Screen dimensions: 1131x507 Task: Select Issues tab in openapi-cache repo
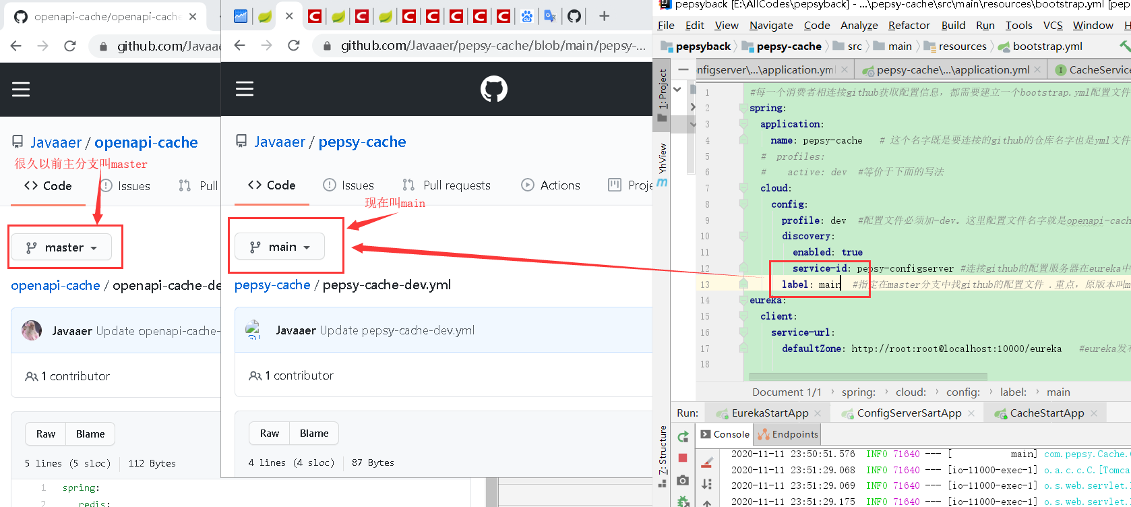coord(125,186)
